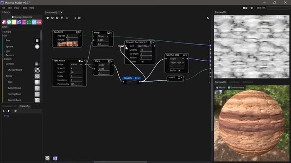Select HerringBone in the library list
291x163 pixels.
tap(14, 94)
